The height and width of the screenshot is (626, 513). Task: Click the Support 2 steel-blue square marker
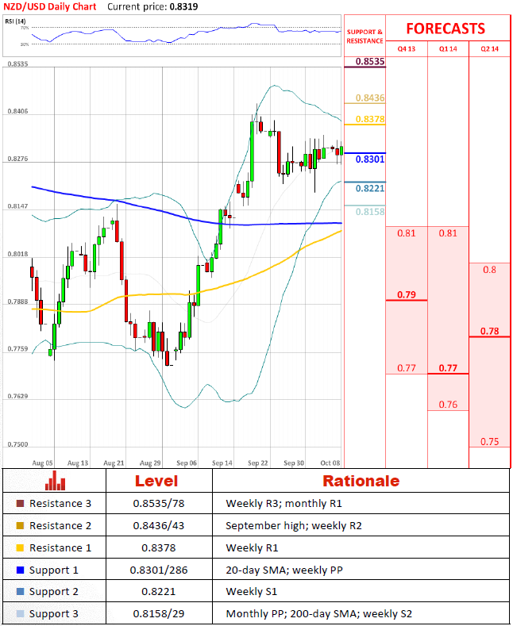21,592
